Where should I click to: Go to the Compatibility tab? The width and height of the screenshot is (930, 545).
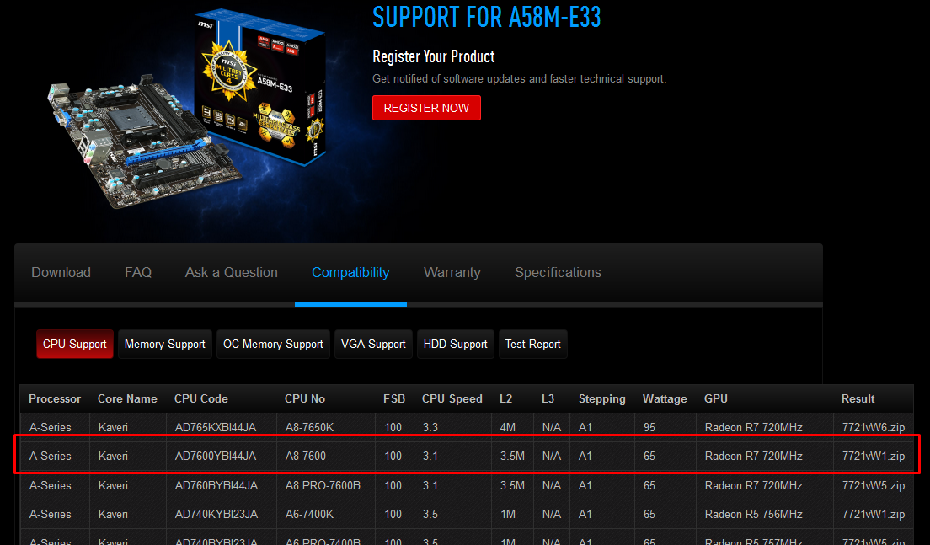(x=350, y=272)
